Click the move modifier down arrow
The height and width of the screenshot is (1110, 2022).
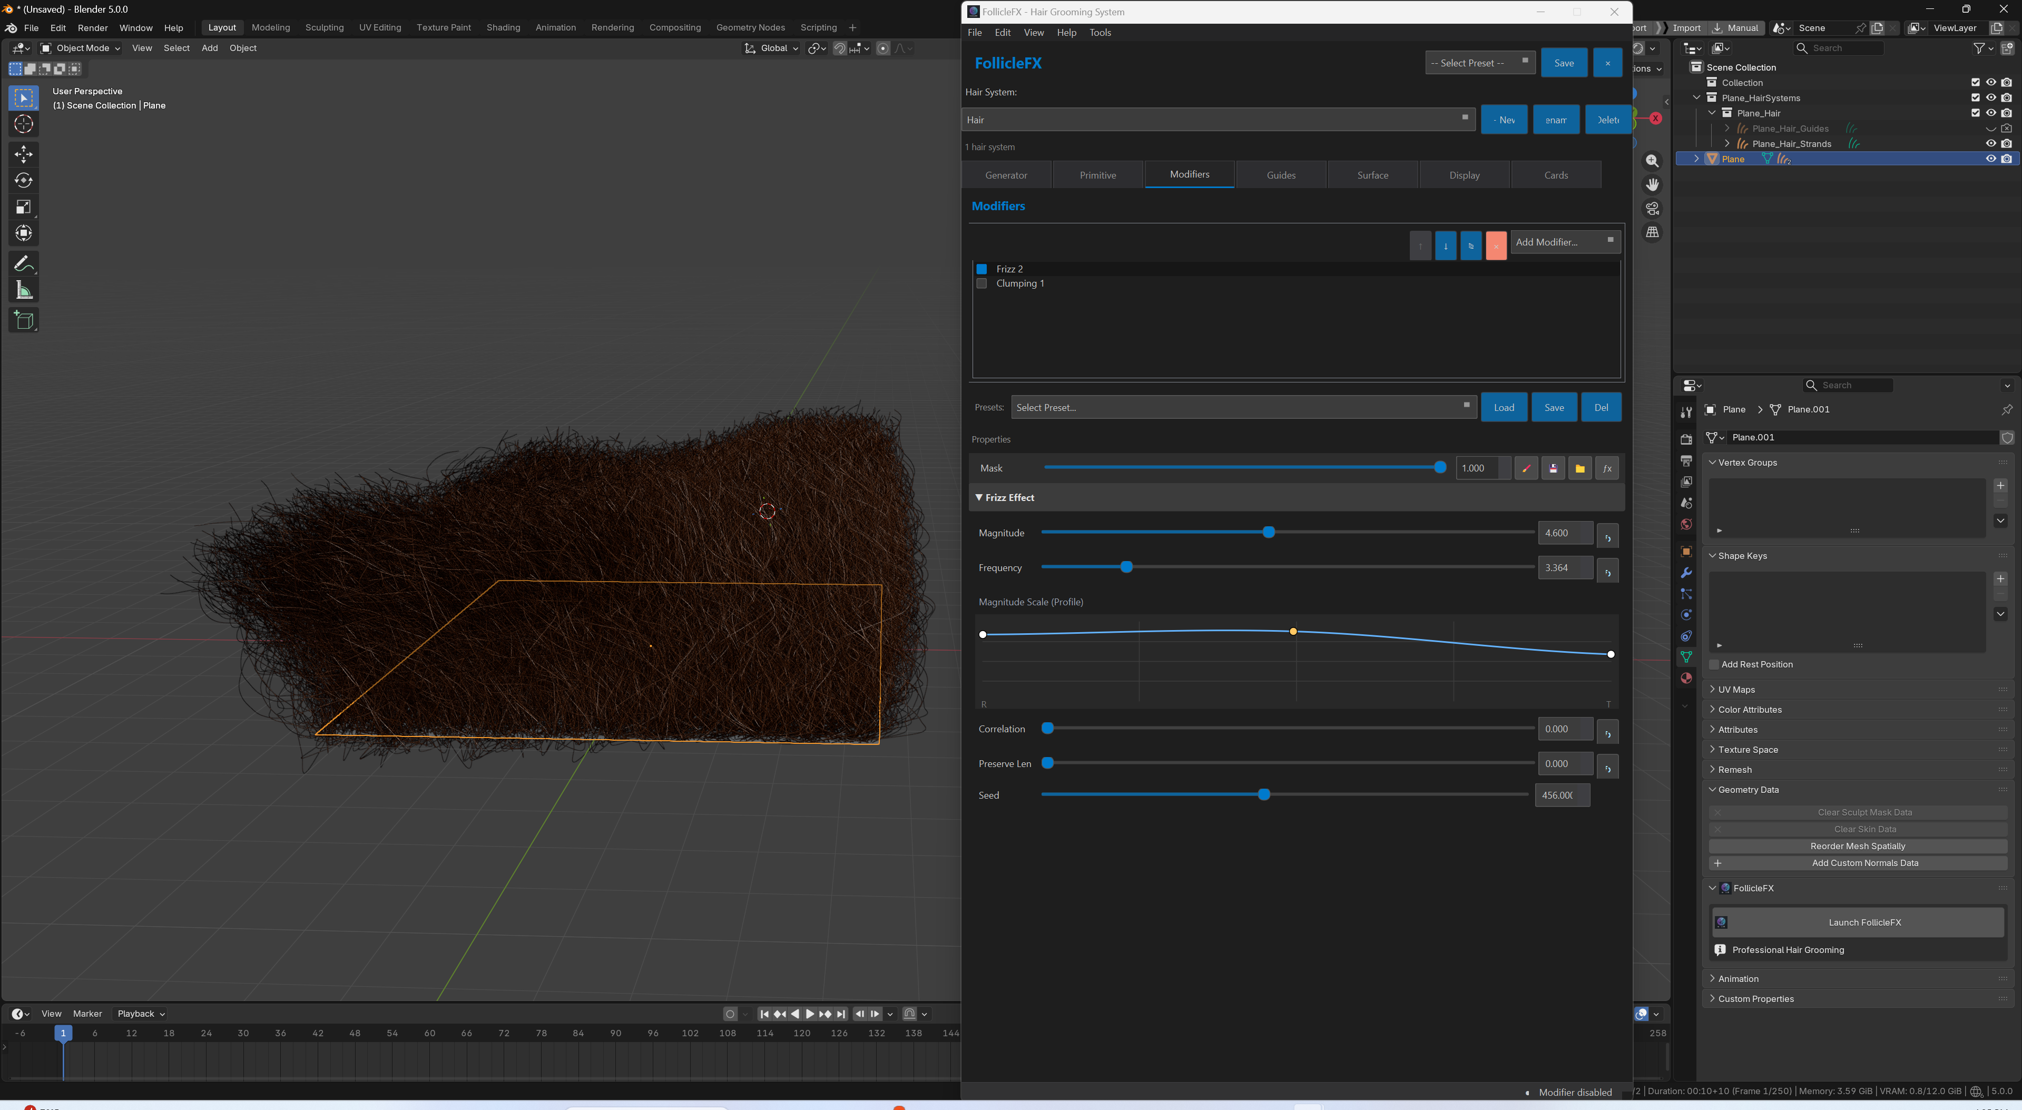1445,245
